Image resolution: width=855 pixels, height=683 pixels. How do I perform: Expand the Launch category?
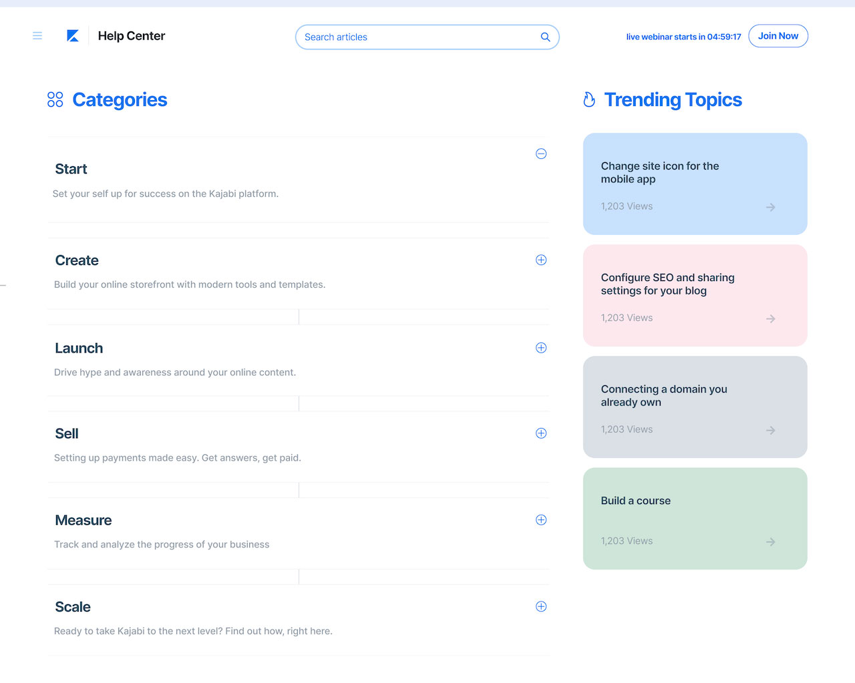tap(541, 348)
